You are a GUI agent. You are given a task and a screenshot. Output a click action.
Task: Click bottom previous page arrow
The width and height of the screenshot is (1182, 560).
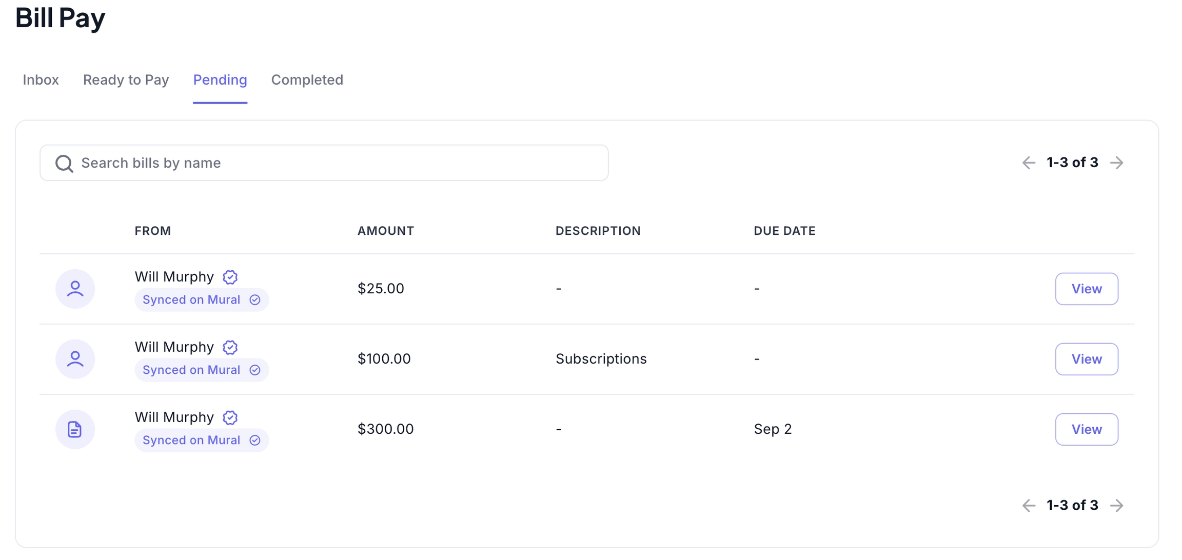(1029, 506)
